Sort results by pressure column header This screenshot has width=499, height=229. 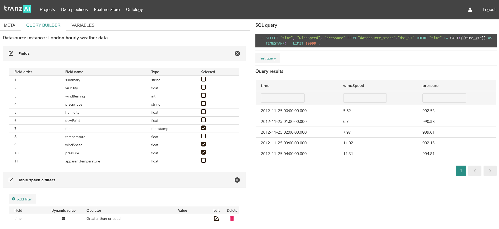[x=430, y=86]
